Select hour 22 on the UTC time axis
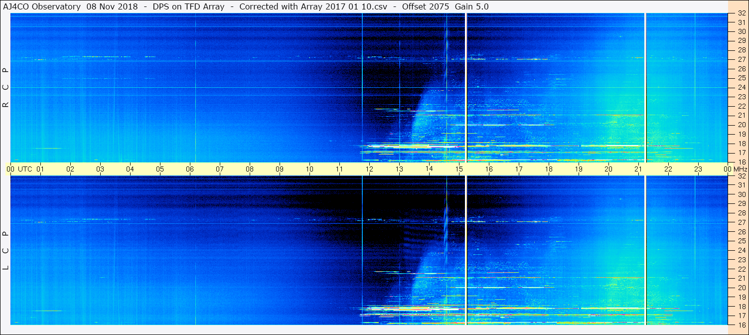 tap(668, 169)
